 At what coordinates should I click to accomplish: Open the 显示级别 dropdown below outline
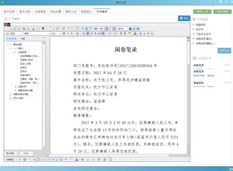(x=12, y=153)
